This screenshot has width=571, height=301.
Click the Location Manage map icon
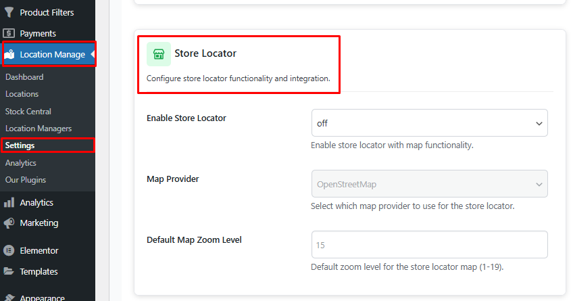(x=9, y=54)
